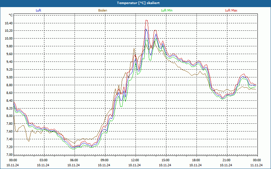Image resolution: width=271 pixels, height=169 pixels.
Task: Click the 18:00 time axis label
Action: (197, 160)
